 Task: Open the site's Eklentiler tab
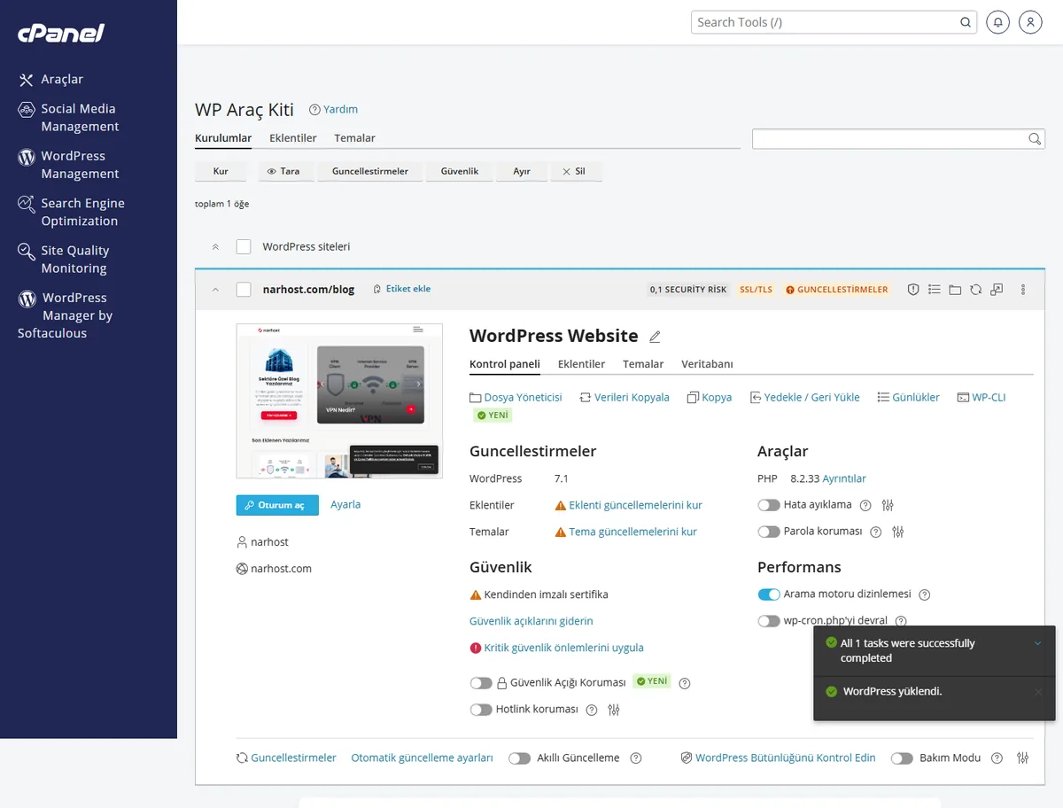(582, 364)
